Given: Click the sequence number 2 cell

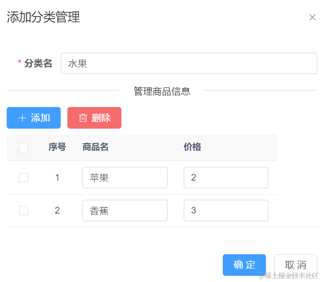Looking at the screenshot, I should pos(57,210).
